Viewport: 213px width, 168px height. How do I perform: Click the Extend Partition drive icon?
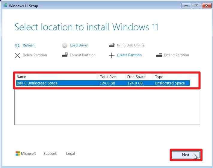pos(159,55)
